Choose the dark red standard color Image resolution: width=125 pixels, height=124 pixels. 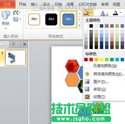[86, 59]
